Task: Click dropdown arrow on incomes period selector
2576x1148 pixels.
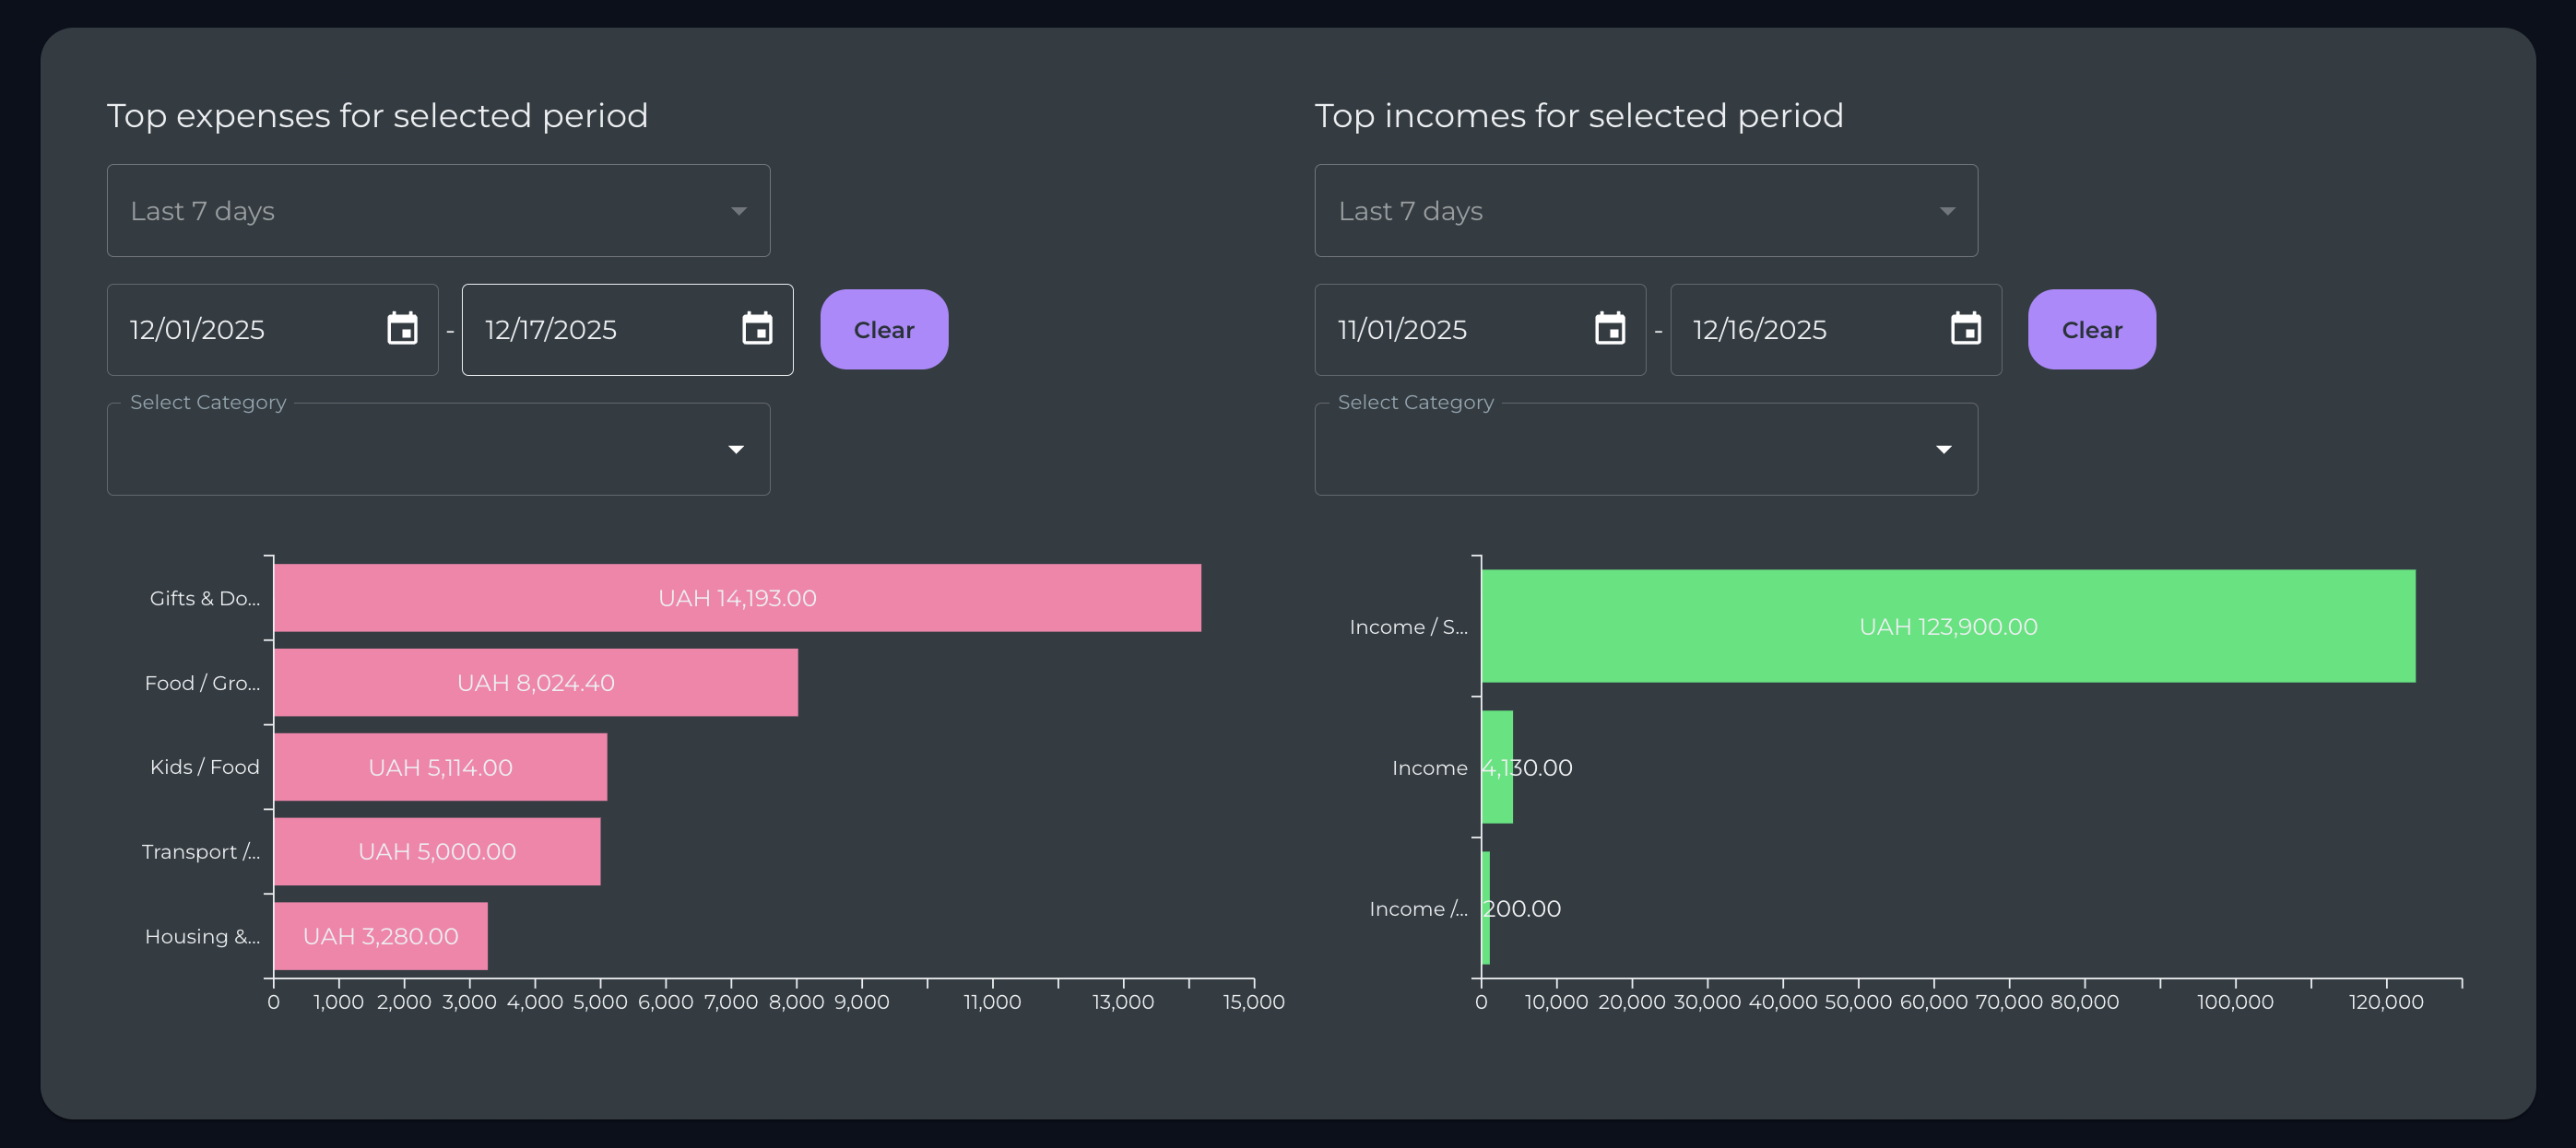Action: click(x=1947, y=211)
